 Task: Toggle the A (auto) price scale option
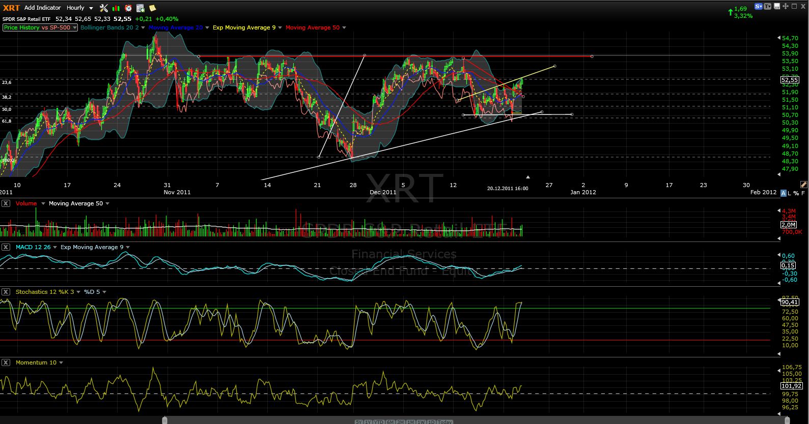(x=783, y=193)
